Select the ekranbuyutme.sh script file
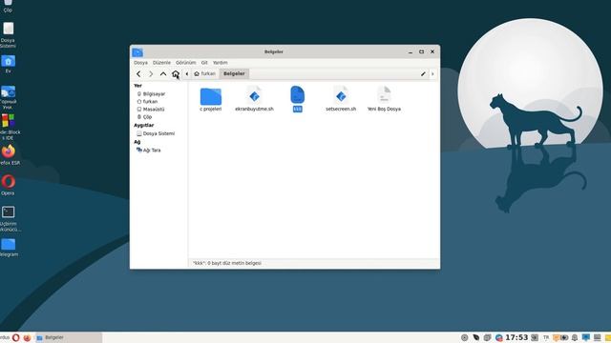611x343 pixels. click(255, 99)
